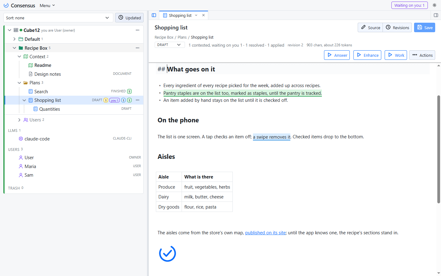Image resolution: width=441 pixels, height=276 pixels.
Task: Click the Answer button
Action: [337, 55]
